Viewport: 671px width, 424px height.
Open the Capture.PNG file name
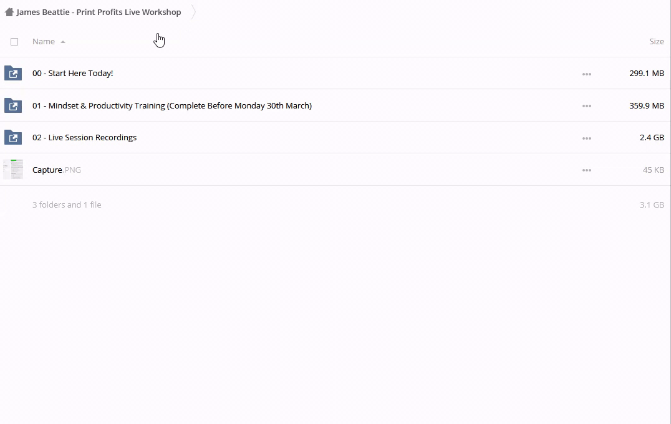click(56, 170)
